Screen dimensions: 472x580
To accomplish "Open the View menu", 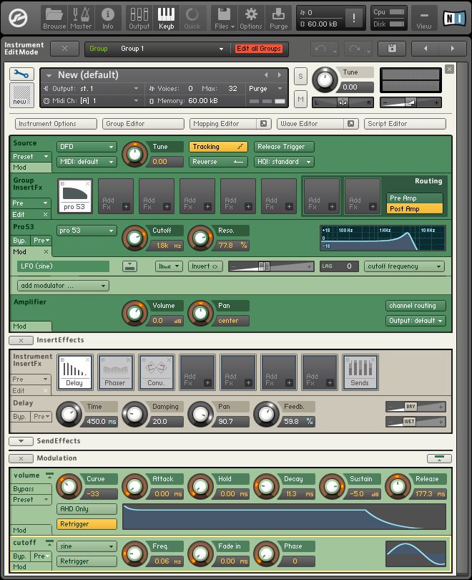I will click(x=423, y=18).
